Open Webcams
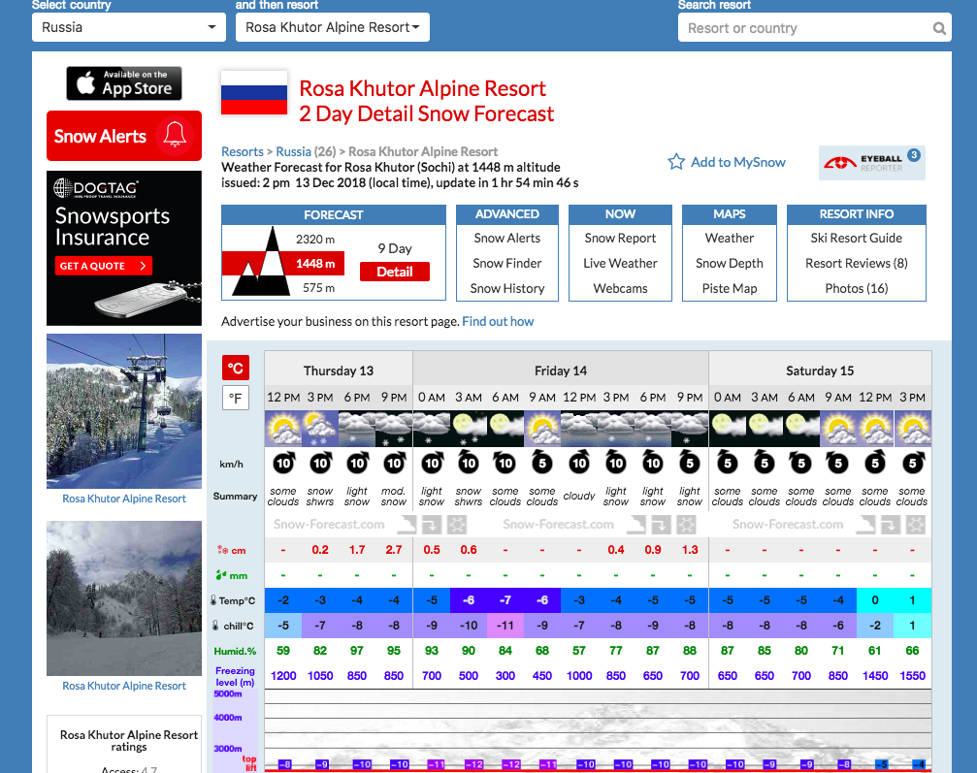977x773 pixels. 620,288
